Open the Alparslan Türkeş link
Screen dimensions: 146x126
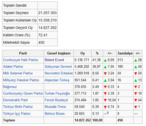point(57,80)
